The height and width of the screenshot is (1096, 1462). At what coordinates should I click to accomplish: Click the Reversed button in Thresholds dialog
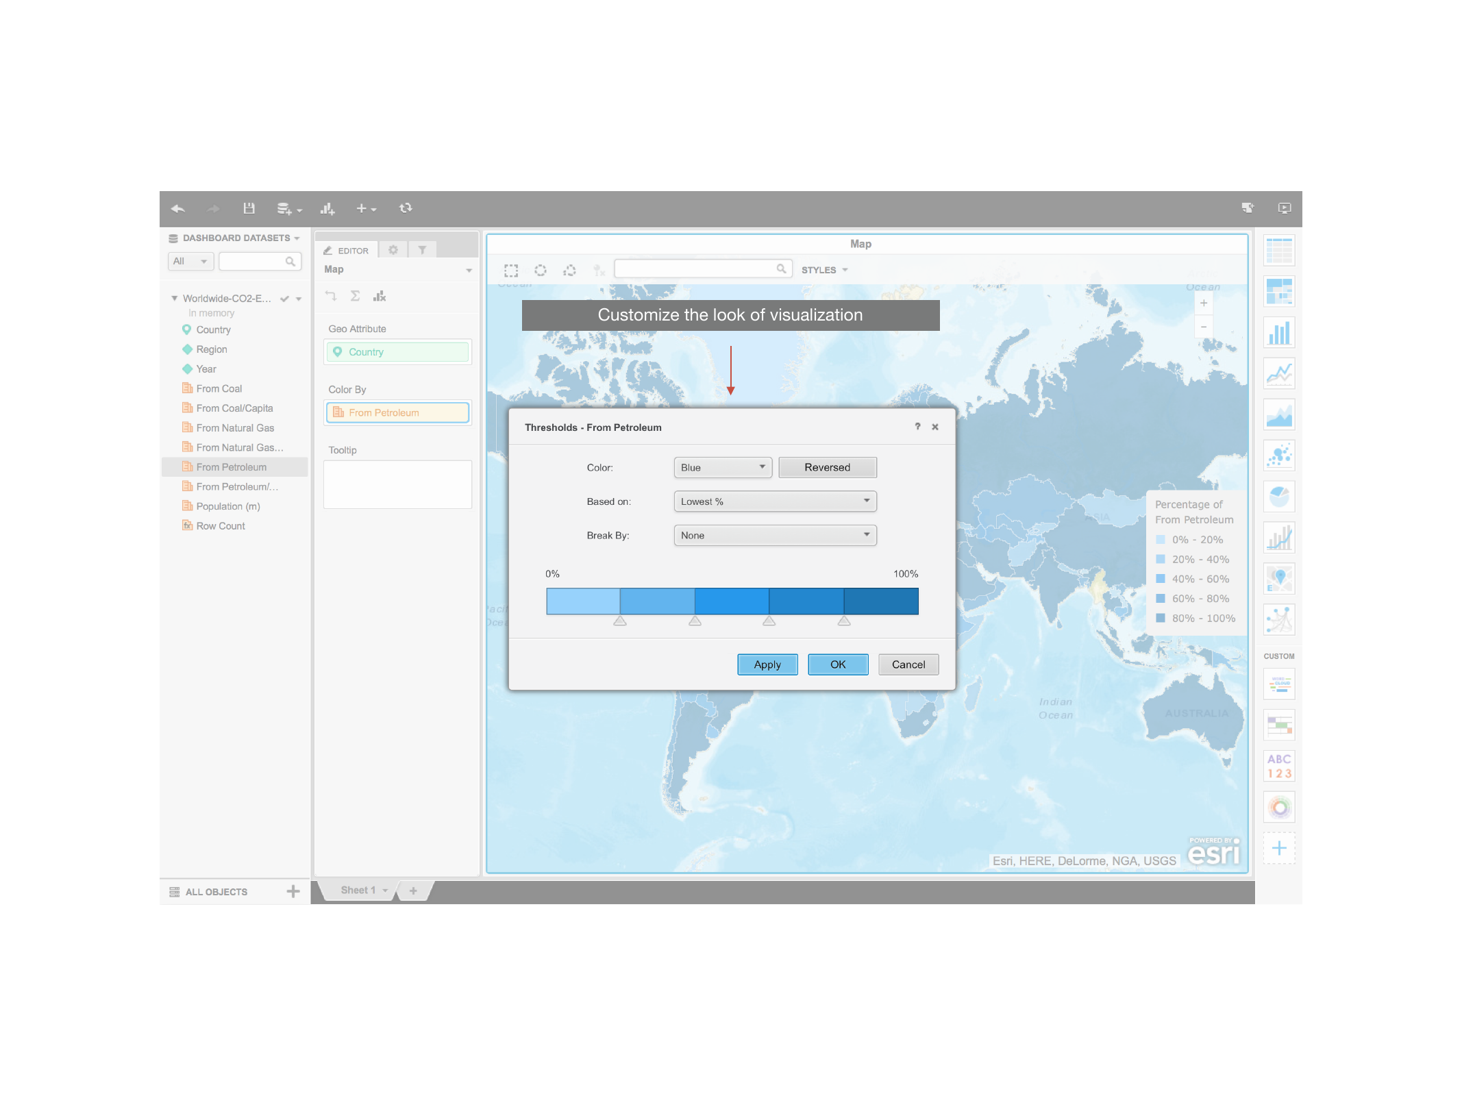[828, 467]
